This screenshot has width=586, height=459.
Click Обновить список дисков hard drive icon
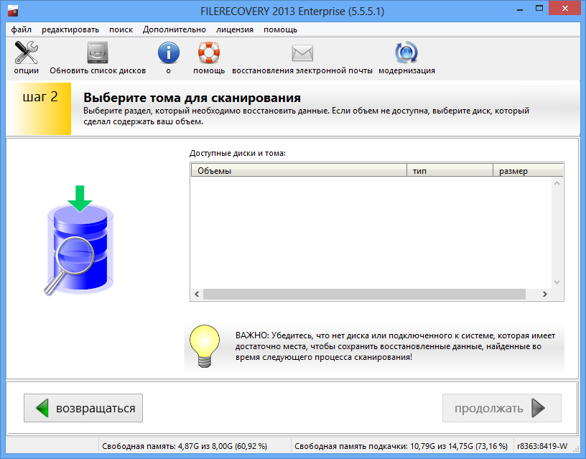click(98, 52)
